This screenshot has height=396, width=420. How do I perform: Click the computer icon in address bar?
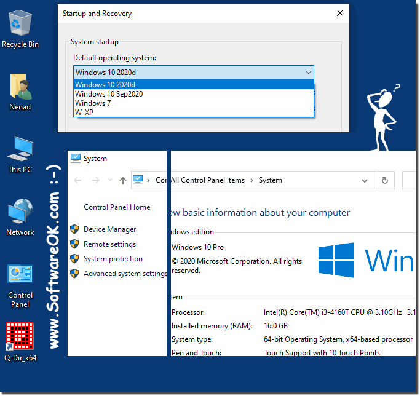click(x=138, y=180)
